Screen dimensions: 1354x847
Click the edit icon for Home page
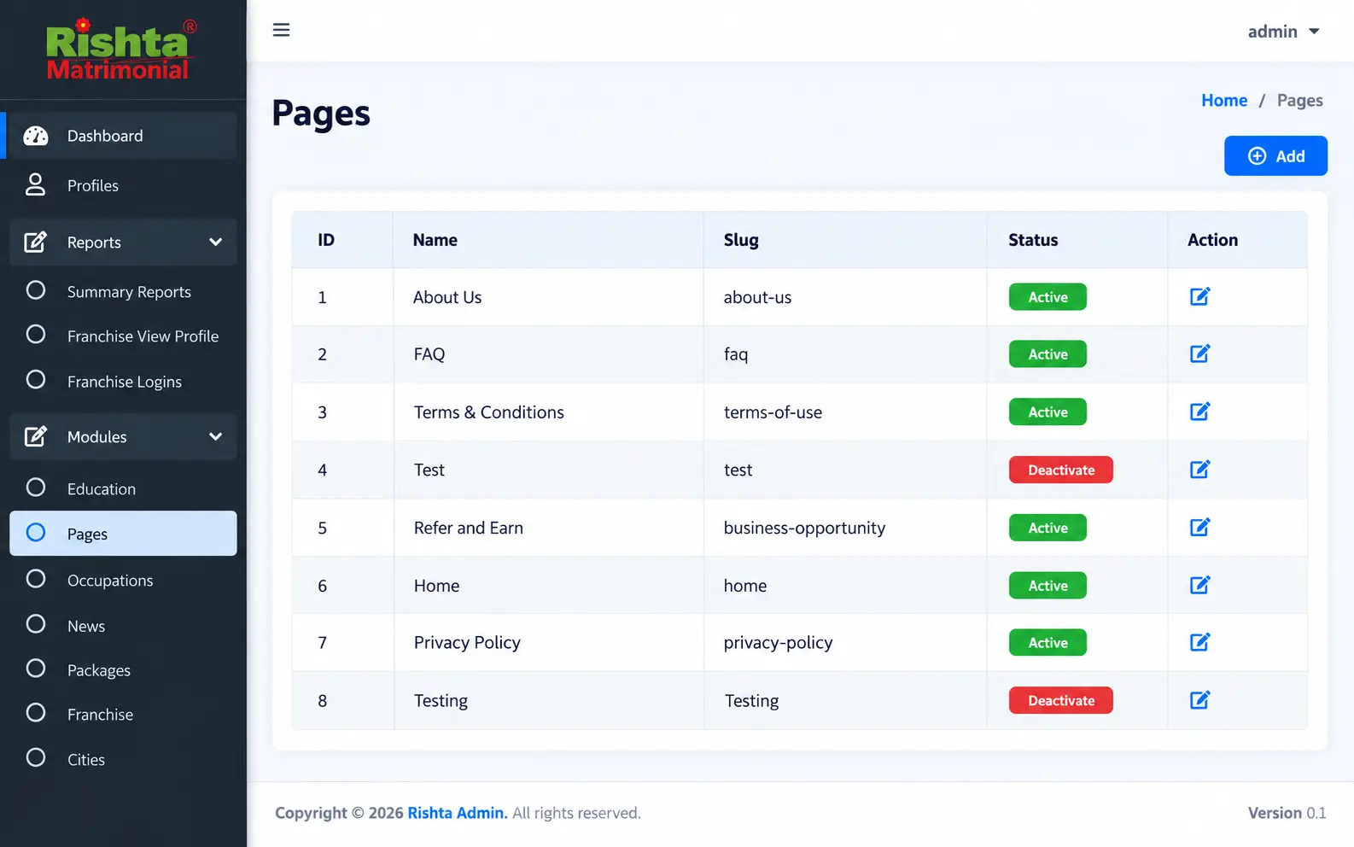(x=1199, y=586)
